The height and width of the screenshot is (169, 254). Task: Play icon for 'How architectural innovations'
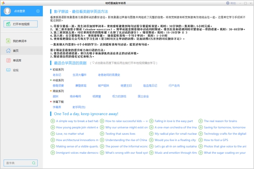tap(52, 140)
